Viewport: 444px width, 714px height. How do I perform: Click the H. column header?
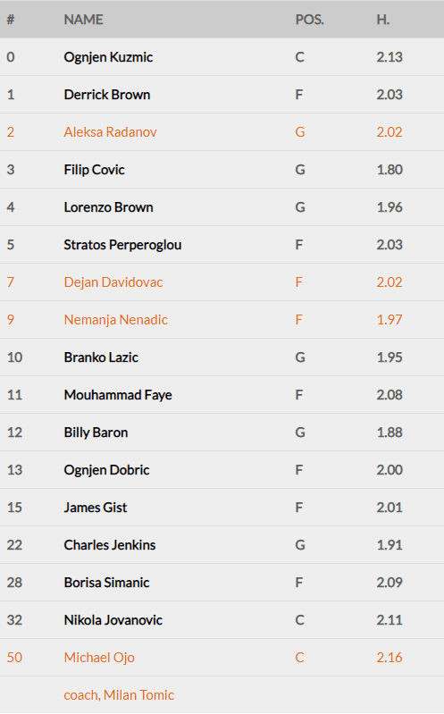pos(383,20)
